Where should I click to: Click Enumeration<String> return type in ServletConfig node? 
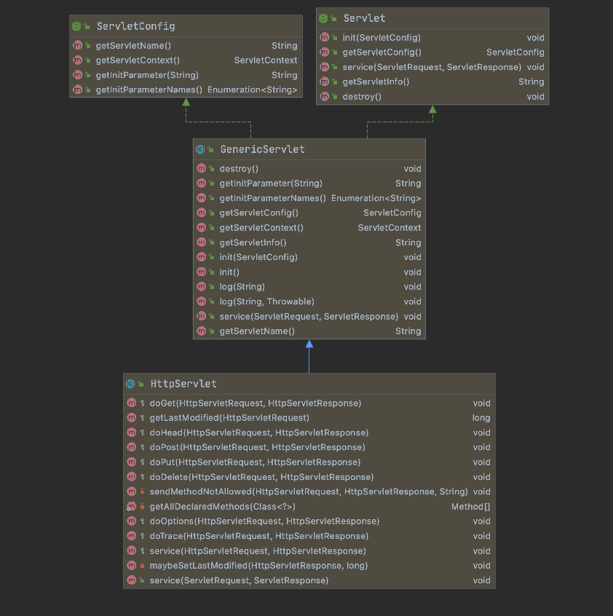(252, 90)
